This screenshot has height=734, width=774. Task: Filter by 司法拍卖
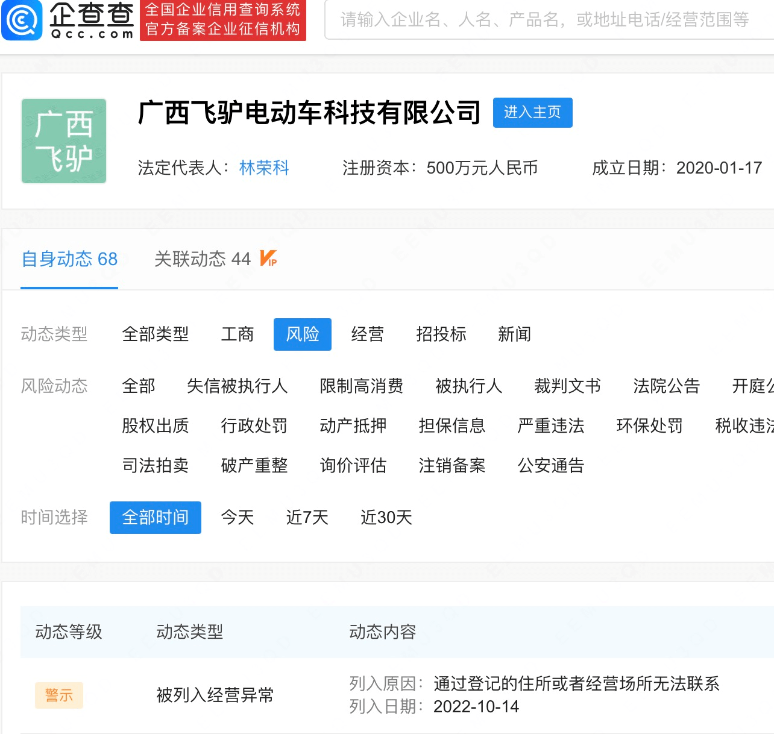pyautogui.click(x=156, y=465)
